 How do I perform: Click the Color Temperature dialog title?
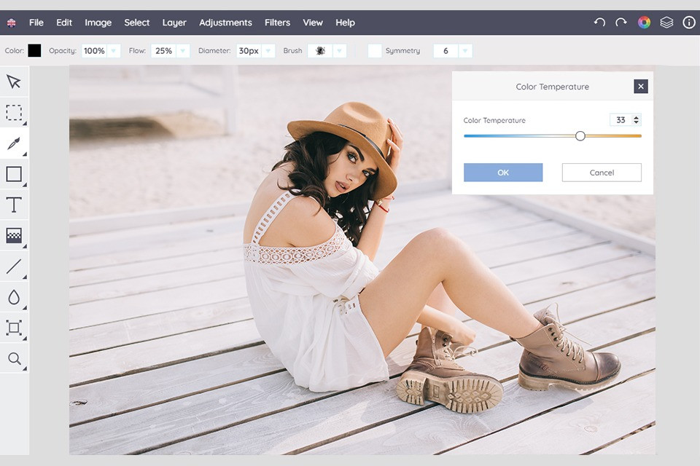click(x=552, y=87)
